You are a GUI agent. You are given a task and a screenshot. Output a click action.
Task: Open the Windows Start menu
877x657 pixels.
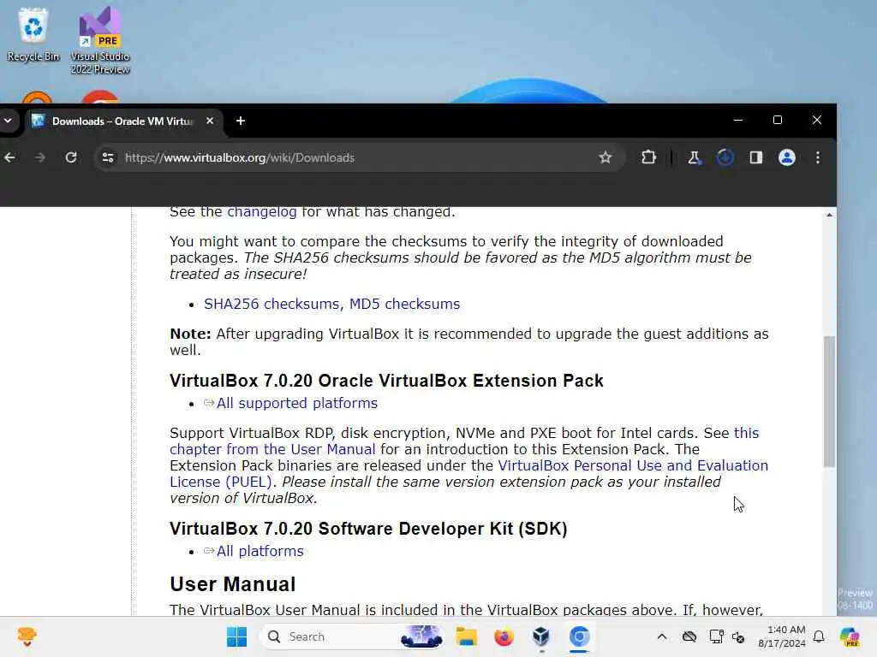[236, 636]
